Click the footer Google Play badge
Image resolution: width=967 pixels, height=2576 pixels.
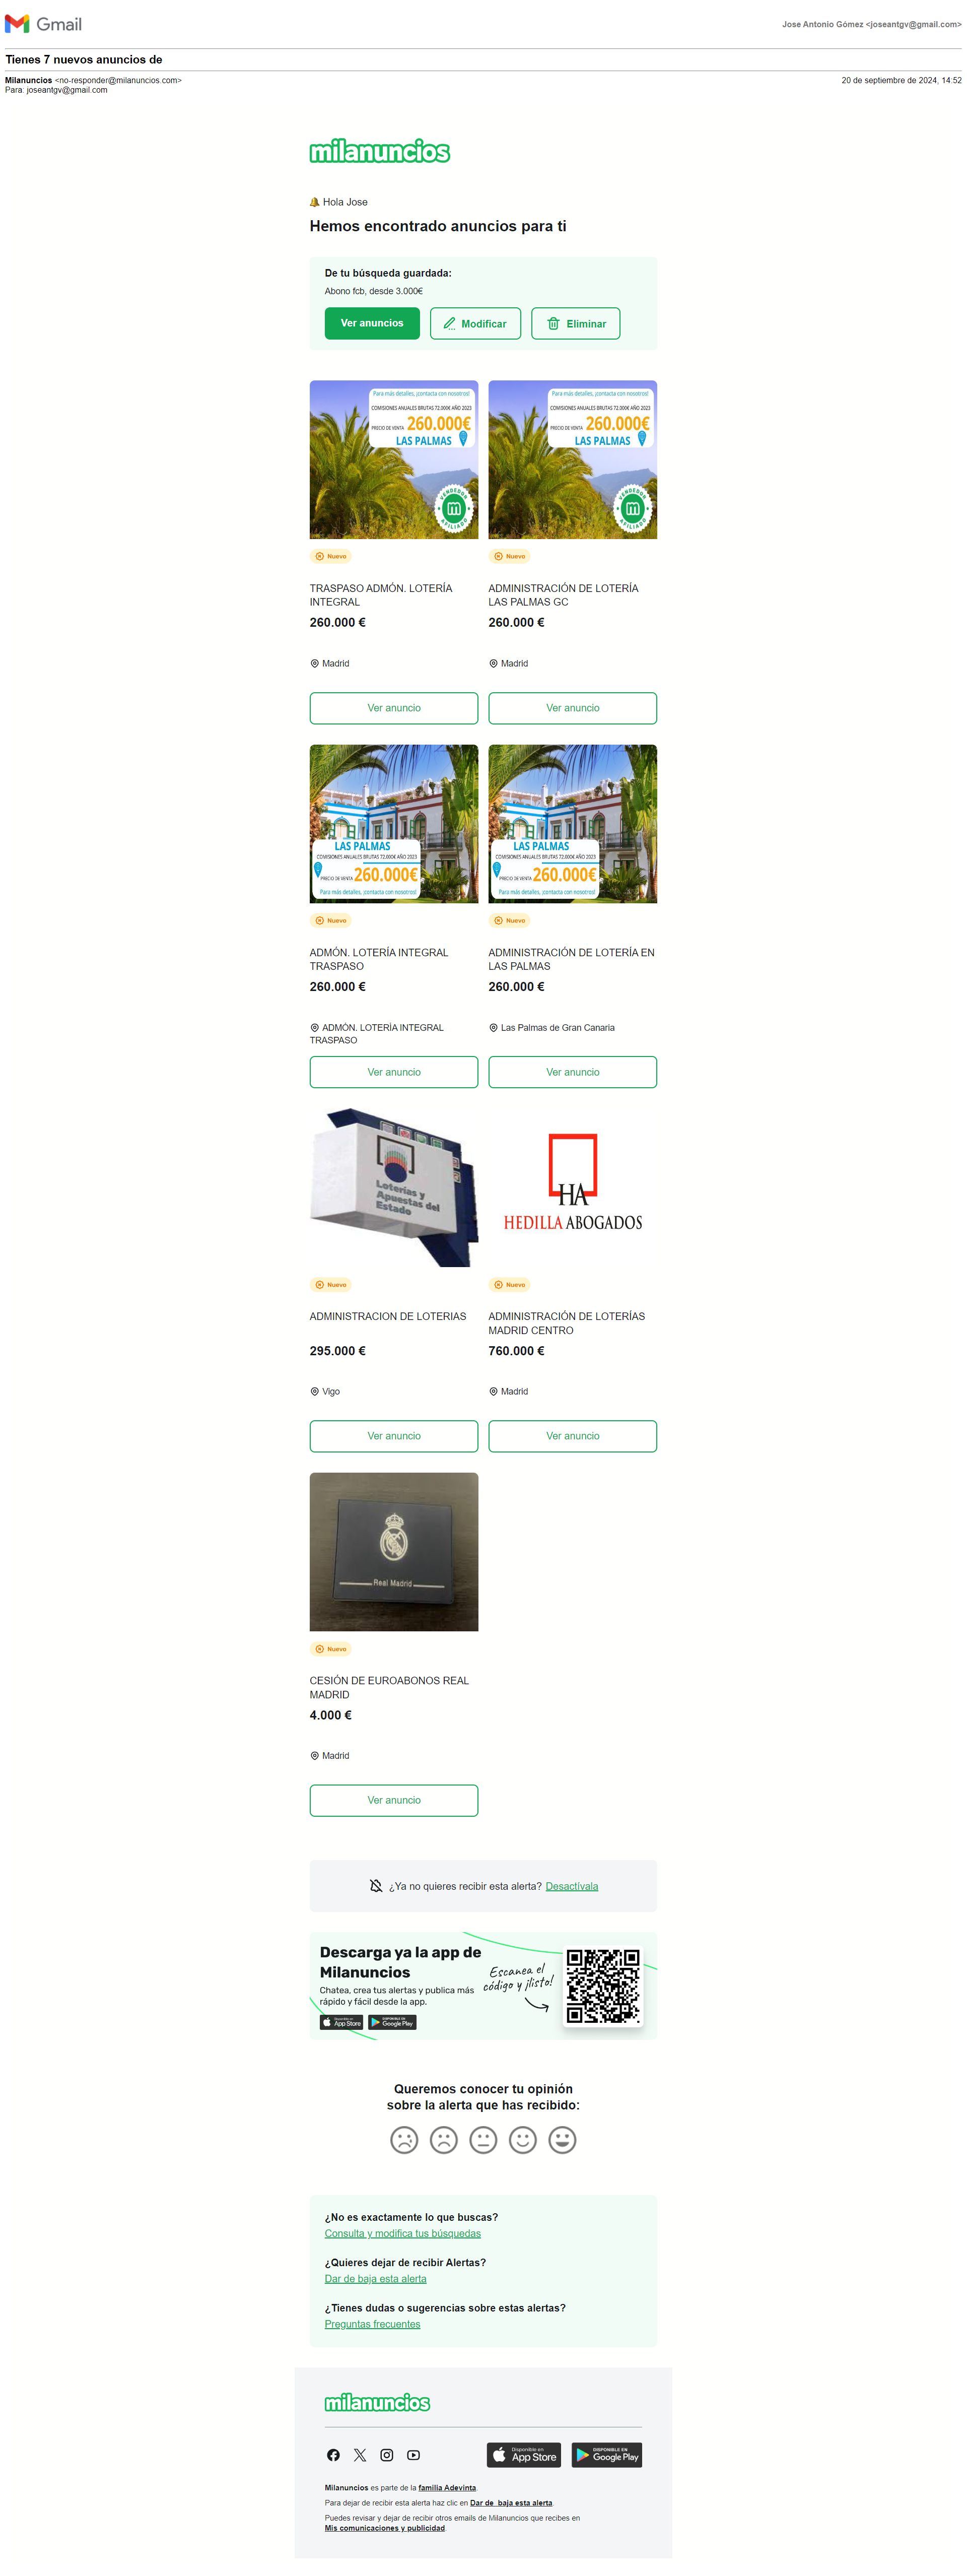click(607, 2454)
